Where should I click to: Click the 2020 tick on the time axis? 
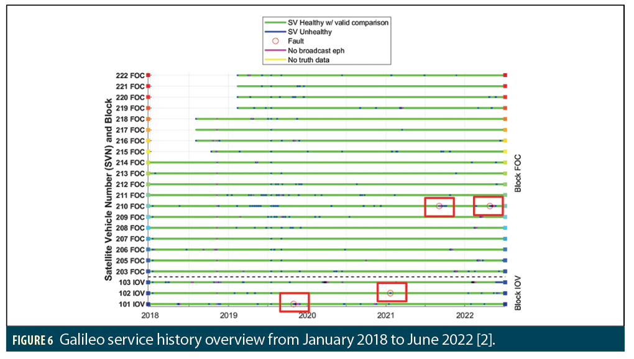[307, 315]
